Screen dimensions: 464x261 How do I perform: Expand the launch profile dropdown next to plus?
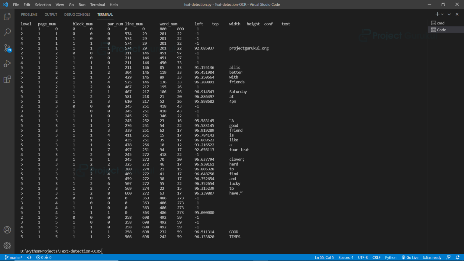coord(442,14)
